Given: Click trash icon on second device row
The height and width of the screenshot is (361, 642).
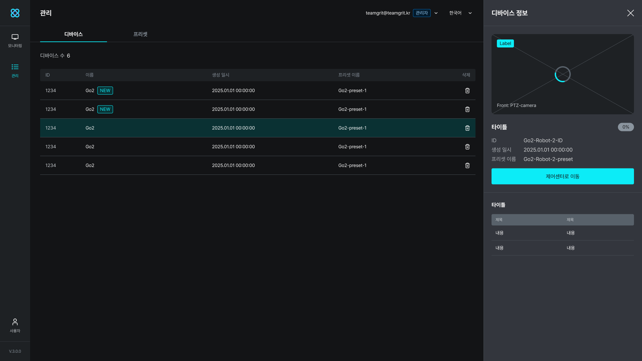Looking at the screenshot, I should click(467, 109).
